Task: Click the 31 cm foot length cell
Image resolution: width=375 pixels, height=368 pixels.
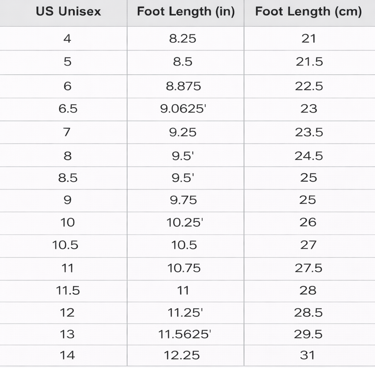Action: [308, 355]
